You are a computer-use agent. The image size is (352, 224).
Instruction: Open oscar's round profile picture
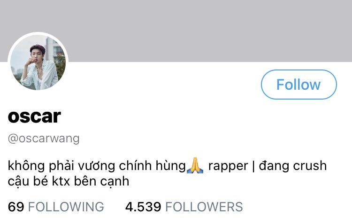[x=38, y=62]
